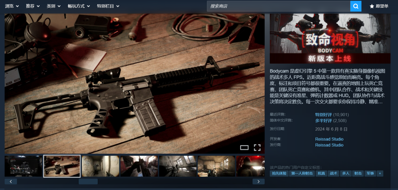Open publisher Reissad Studio link
Viewport: 398px width, 190px height.
click(329, 145)
